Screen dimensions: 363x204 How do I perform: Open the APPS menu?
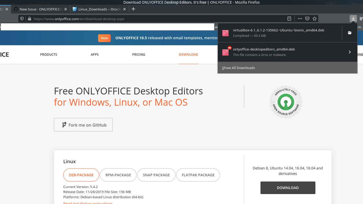point(95,55)
